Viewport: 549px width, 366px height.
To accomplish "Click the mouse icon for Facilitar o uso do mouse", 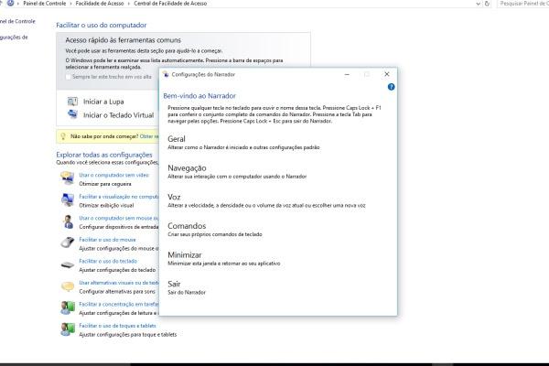I will coord(67,243).
